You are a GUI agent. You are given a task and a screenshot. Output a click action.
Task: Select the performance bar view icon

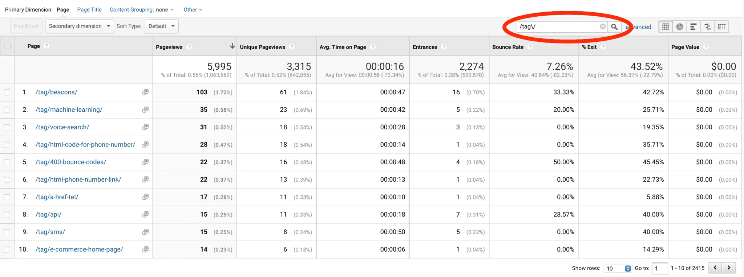tap(693, 26)
